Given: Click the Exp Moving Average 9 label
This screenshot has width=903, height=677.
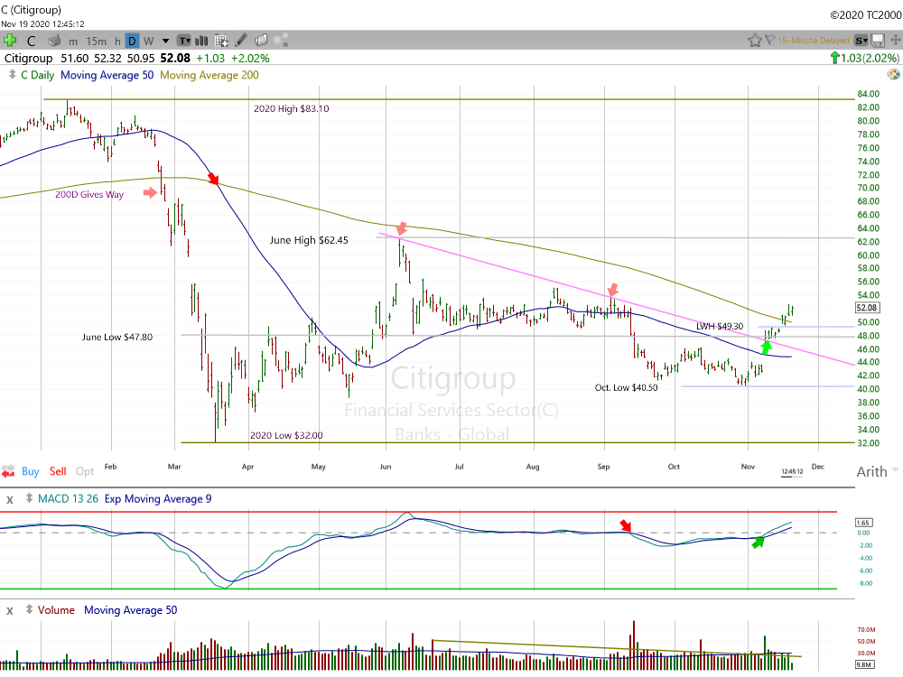Looking at the screenshot, I should [x=158, y=498].
